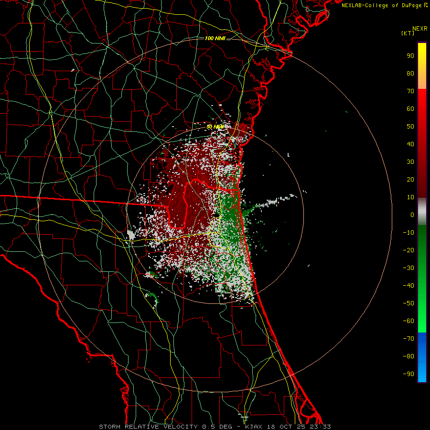Click the 70 value on velocity scale
430x430 pixels.
tap(410, 91)
